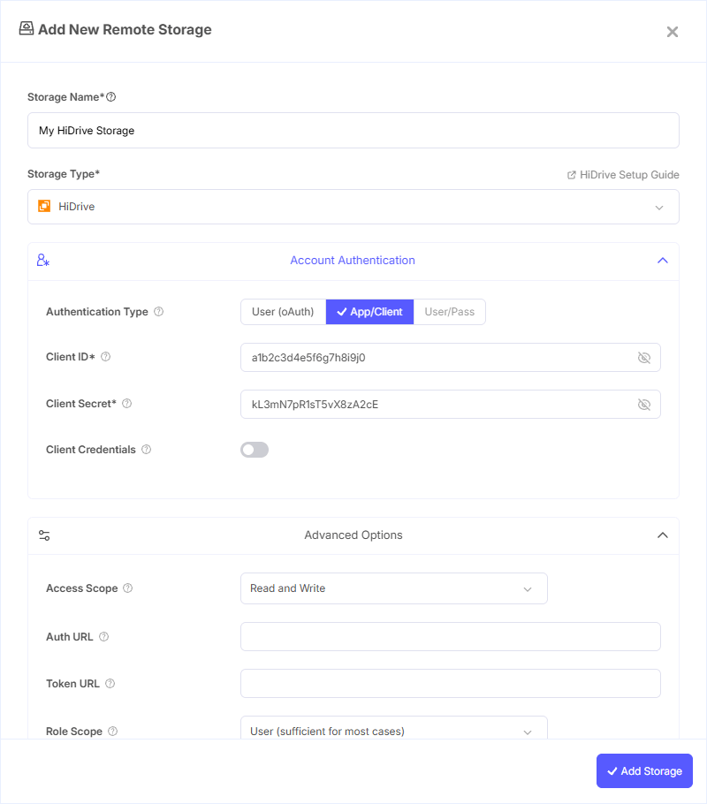Click the Add Storage button

tap(644, 770)
